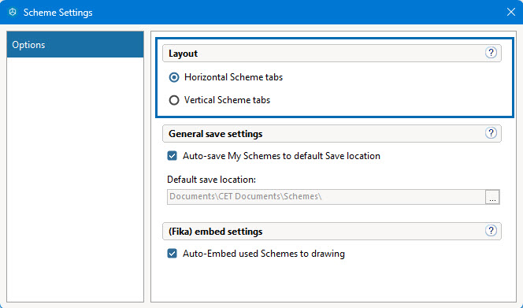This screenshot has width=523, height=308.
Task: Toggle Auto-Embed used Schemes to drawing checkbox
Action: tap(172, 254)
